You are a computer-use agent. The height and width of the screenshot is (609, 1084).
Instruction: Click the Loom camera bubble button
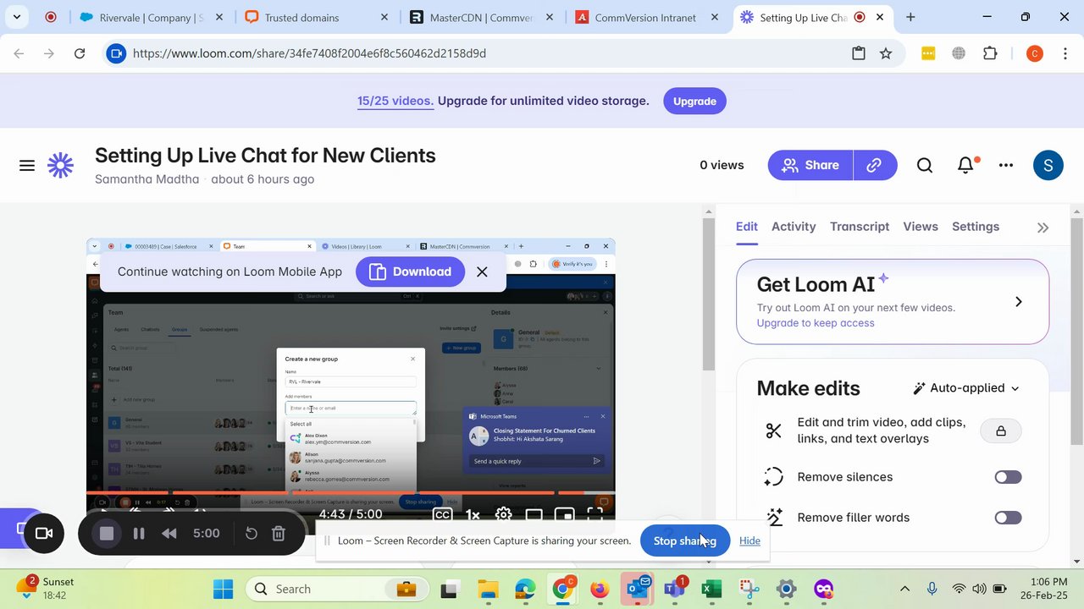[x=43, y=534]
